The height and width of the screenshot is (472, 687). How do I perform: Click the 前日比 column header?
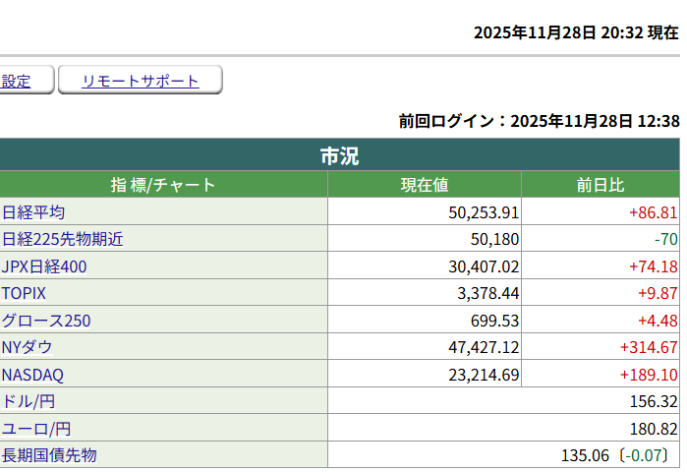[600, 185]
